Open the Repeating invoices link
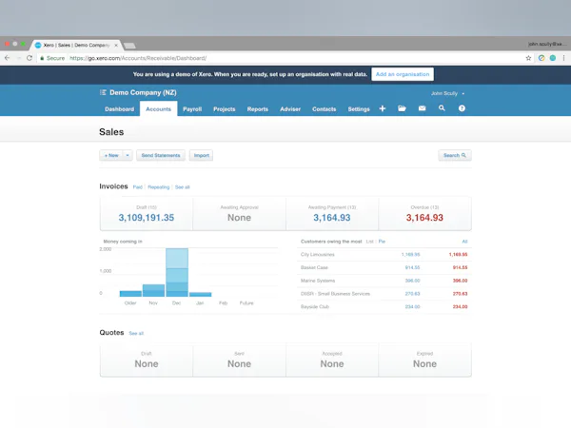 (x=159, y=187)
